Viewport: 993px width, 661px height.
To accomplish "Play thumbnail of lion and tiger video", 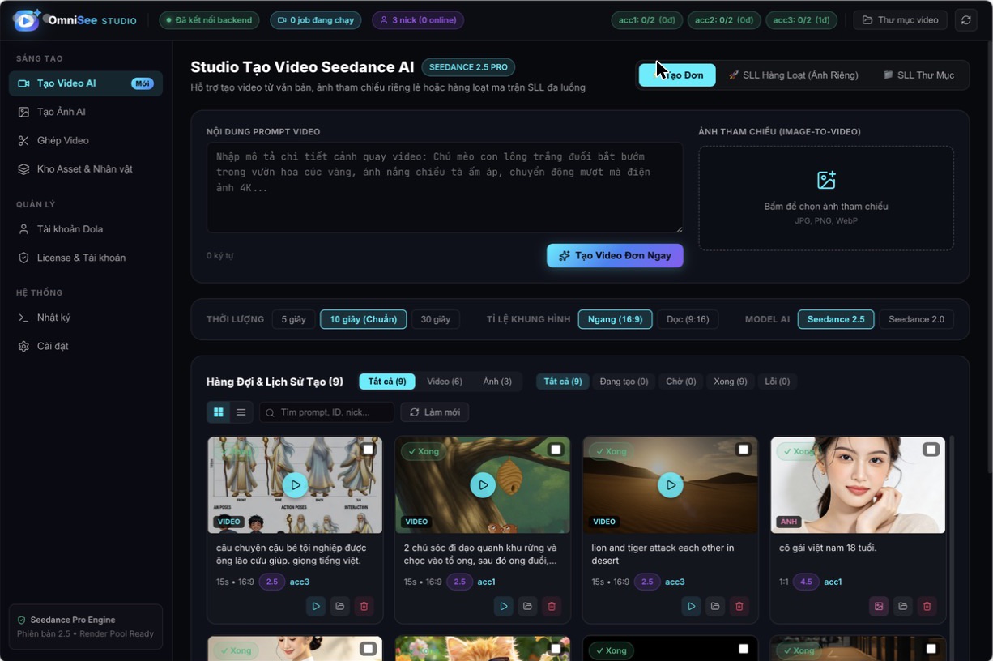I will pos(671,485).
